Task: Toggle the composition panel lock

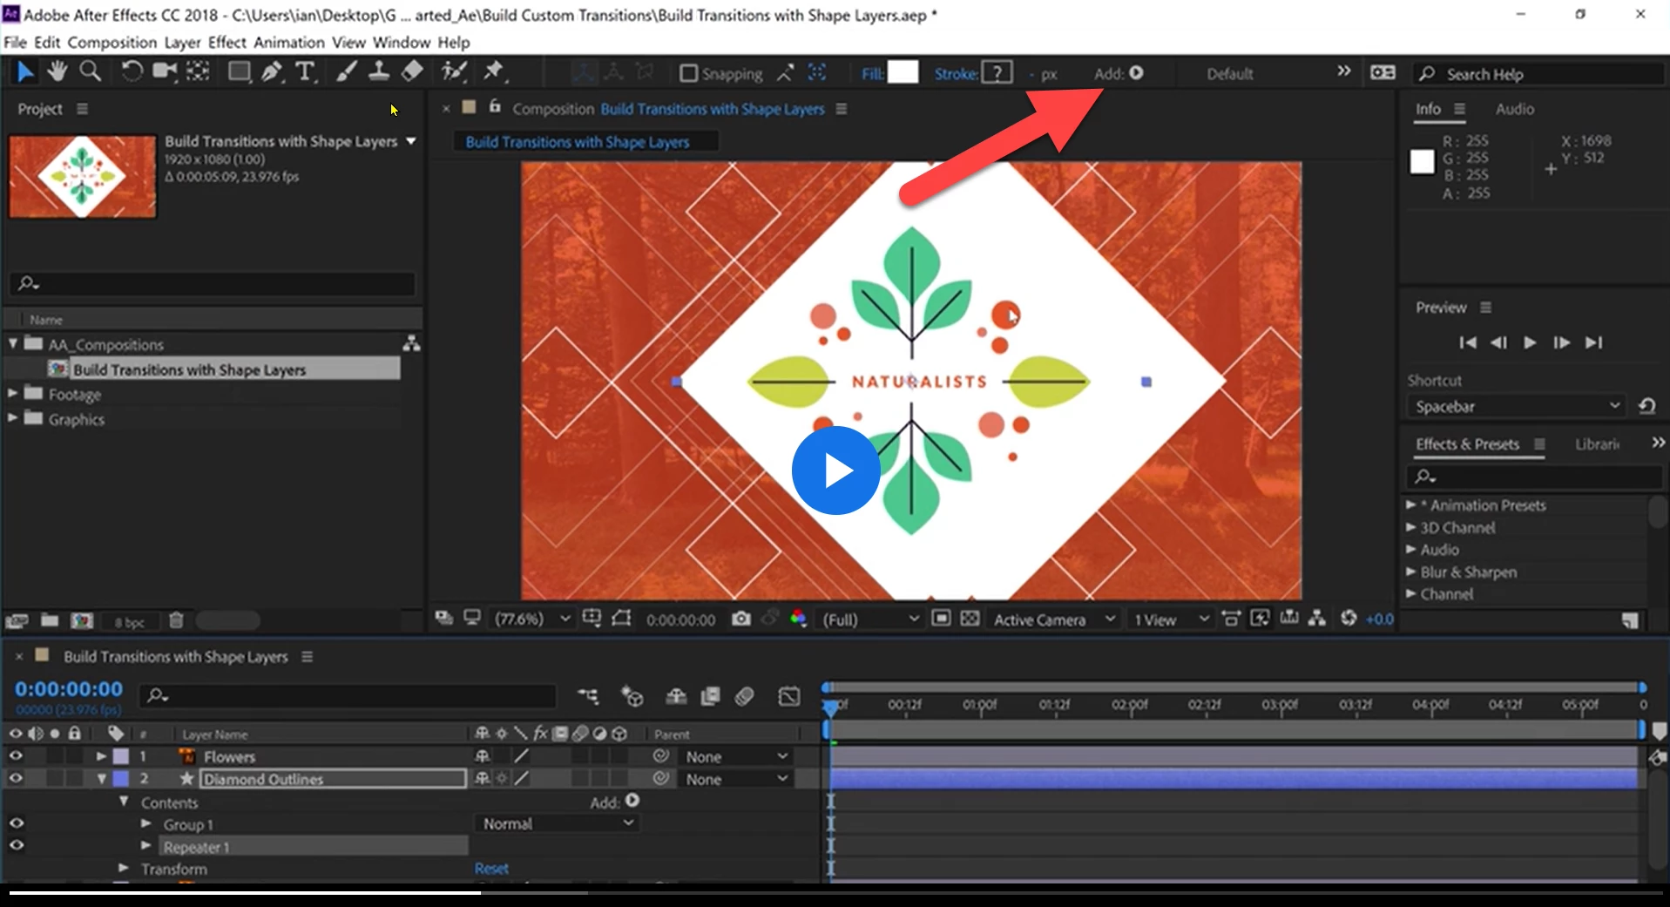Action: point(495,107)
